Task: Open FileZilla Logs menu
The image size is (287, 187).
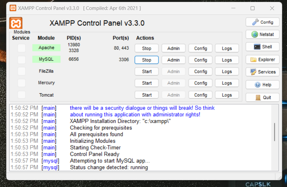Action: coord(227,72)
